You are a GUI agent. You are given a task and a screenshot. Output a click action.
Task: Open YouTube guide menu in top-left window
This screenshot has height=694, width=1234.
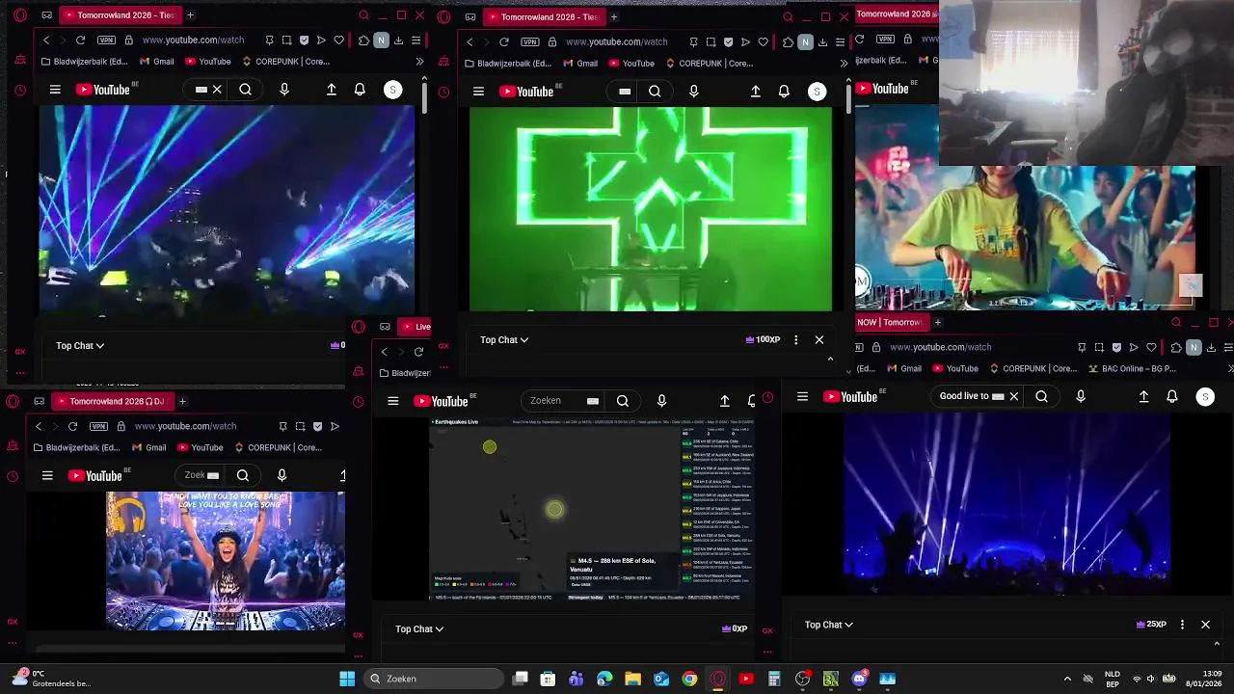click(55, 90)
